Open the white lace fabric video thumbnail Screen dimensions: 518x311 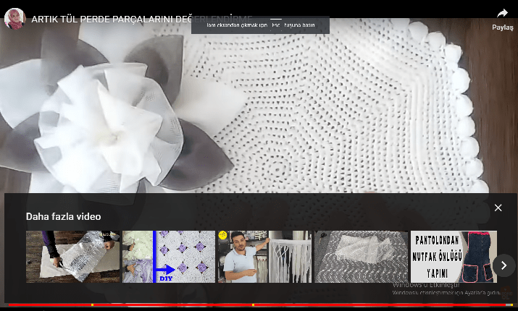pos(361,257)
